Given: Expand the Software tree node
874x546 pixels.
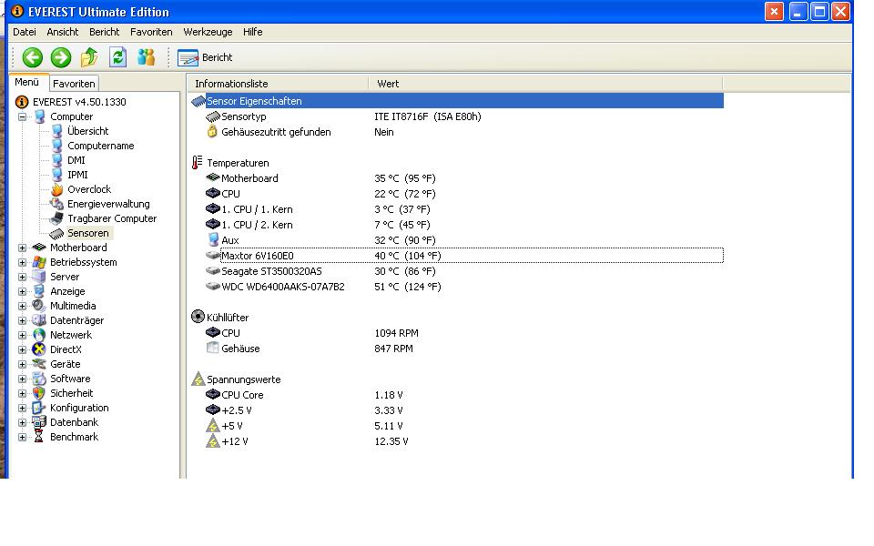Looking at the screenshot, I should click(22, 379).
